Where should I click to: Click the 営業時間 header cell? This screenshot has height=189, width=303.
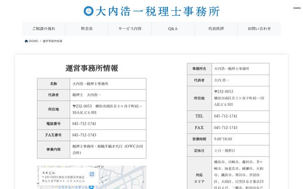(x=199, y=139)
